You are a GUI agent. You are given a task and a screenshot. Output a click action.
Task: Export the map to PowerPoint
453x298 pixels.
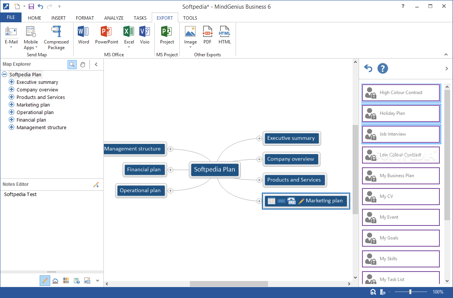[106, 35]
